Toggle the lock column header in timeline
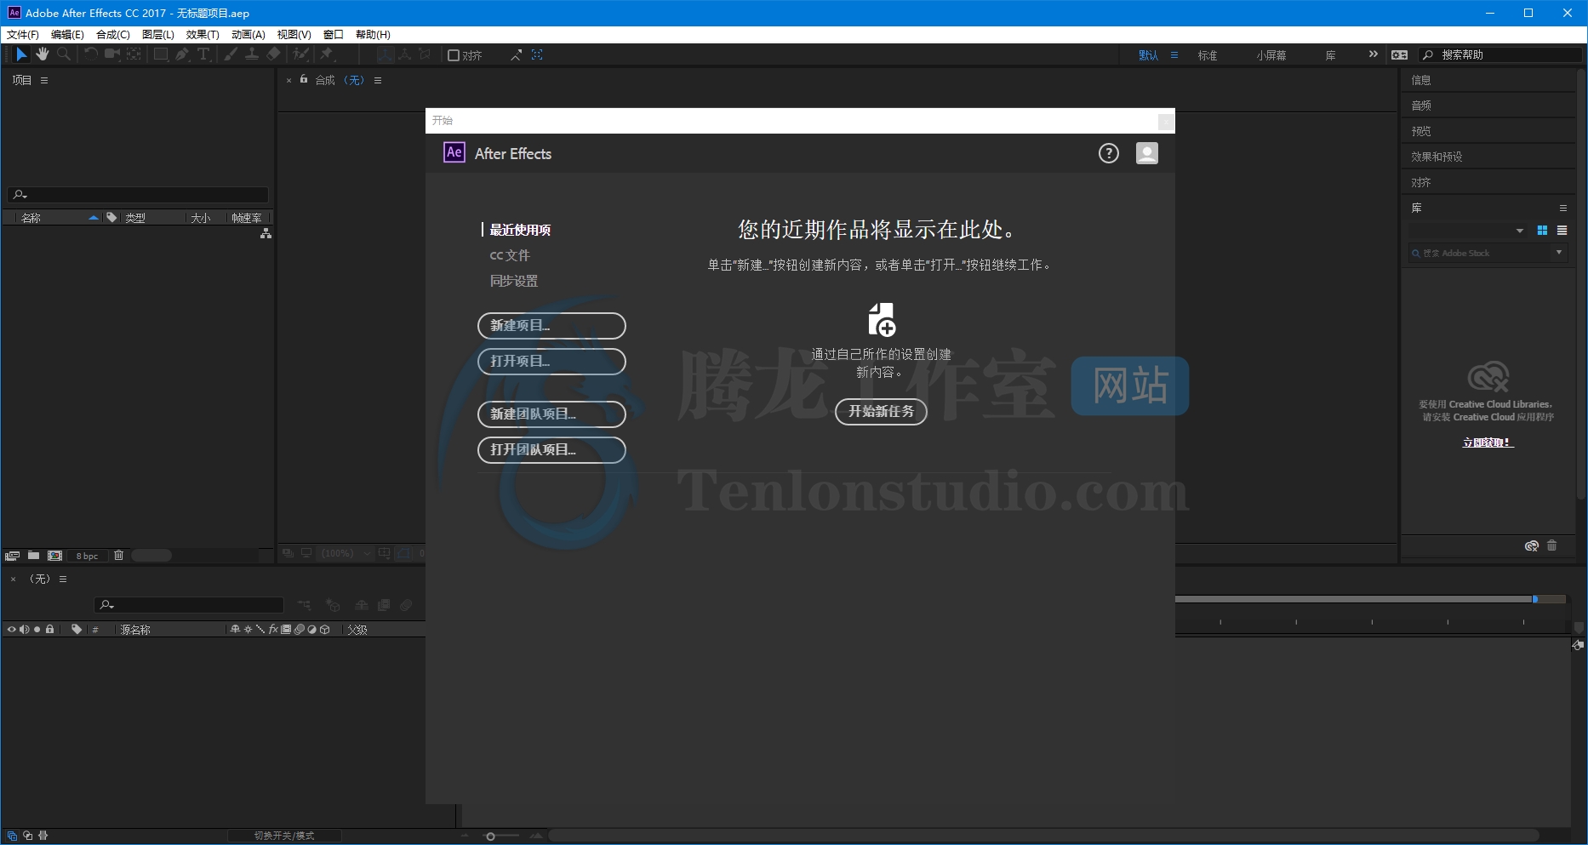The width and height of the screenshot is (1588, 845). coord(50,630)
